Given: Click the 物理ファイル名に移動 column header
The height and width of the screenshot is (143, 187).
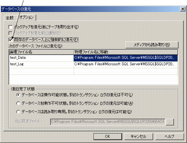Looking at the screenshot, I should click(126, 52).
